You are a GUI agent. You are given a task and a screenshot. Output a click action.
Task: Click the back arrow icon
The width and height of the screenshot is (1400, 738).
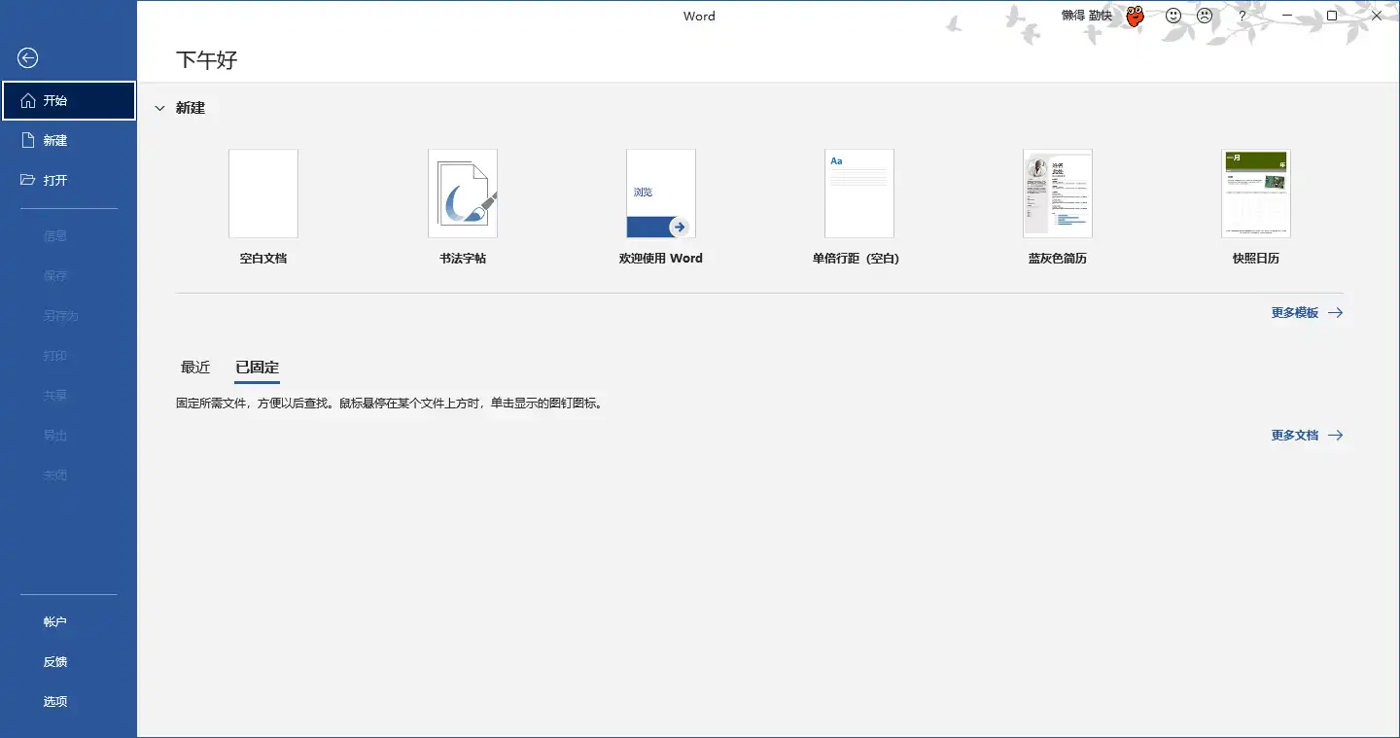click(28, 58)
